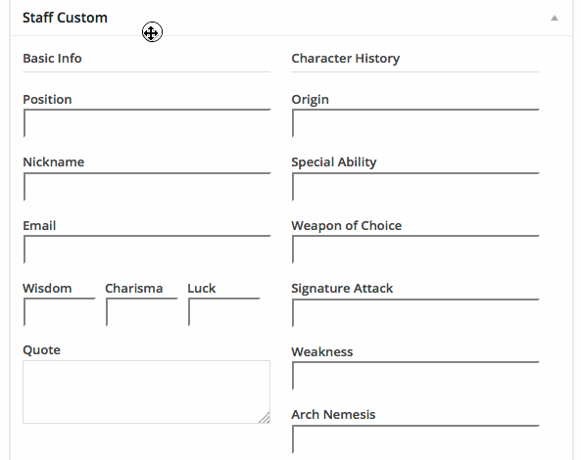Select the Weapon of Choice input
The height and width of the screenshot is (460, 581).
[x=415, y=249]
